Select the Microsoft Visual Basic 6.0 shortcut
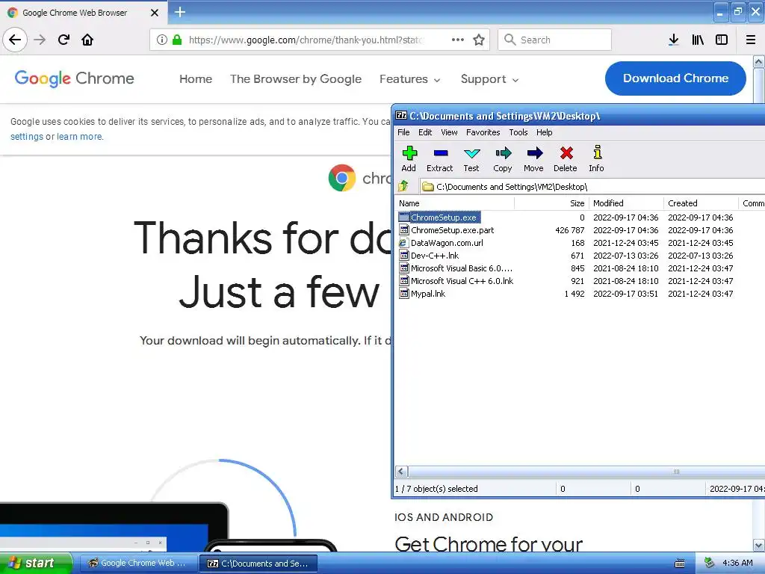 click(x=462, y=268)
